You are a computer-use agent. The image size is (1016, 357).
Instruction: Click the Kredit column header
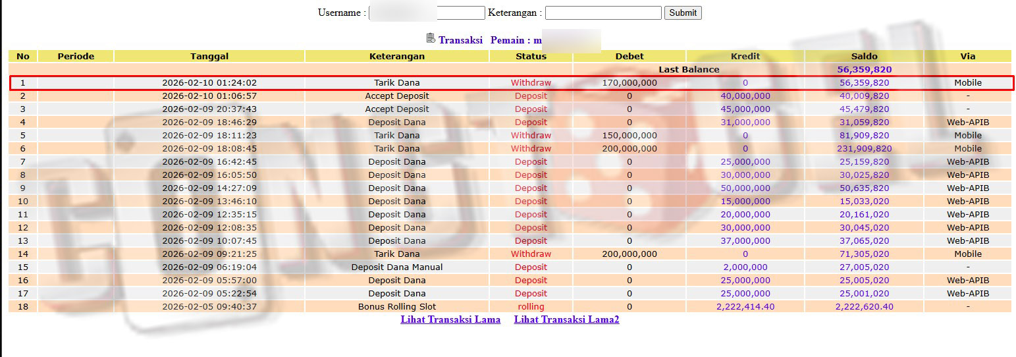coord(745,56)
